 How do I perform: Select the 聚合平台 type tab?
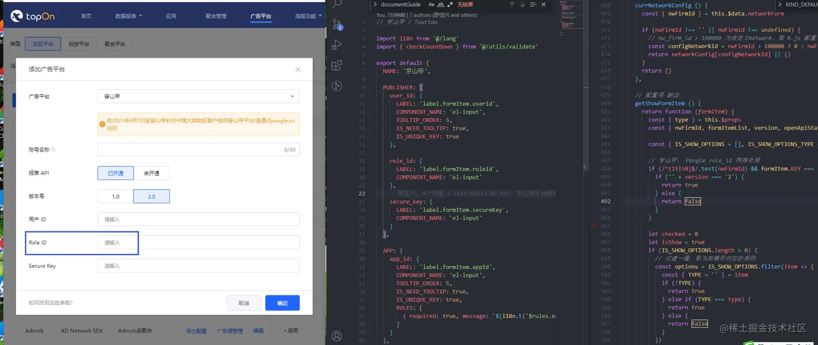pos(115,44)
